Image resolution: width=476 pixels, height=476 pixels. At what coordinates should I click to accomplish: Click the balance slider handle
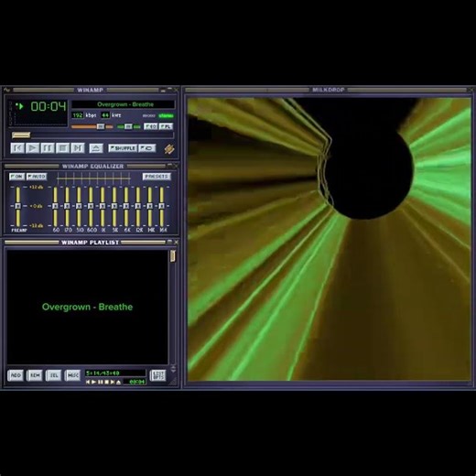[128, 126]
